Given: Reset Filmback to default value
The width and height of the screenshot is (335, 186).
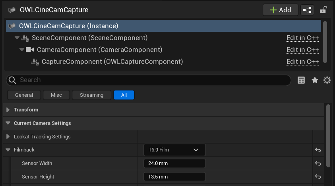Looking at the screenshot, I should tap(318, 150).
